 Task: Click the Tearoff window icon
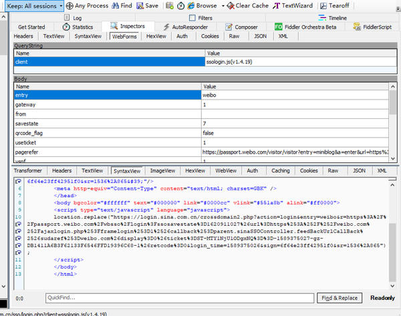[x=323, y=5]
